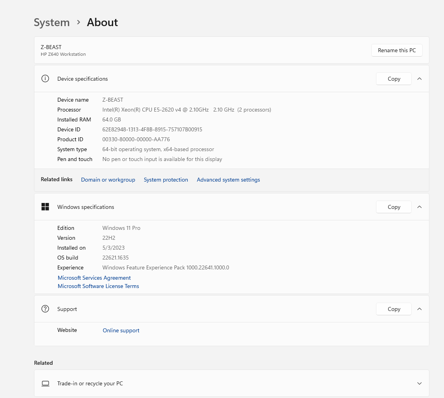This screenshot has width=444, height=398.
Task: Click the 5/3/2023 installed on date
Action: tap(113, 248)
